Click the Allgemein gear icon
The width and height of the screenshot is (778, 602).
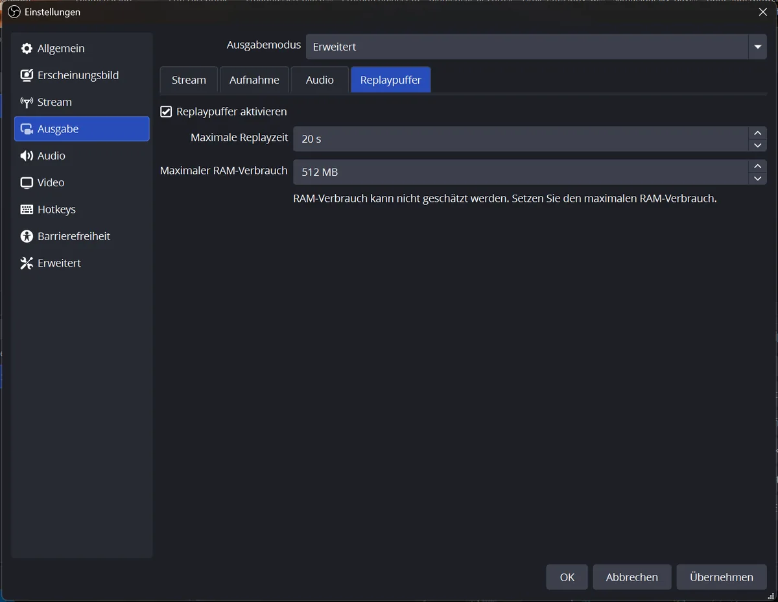click(x=27, y=49)
